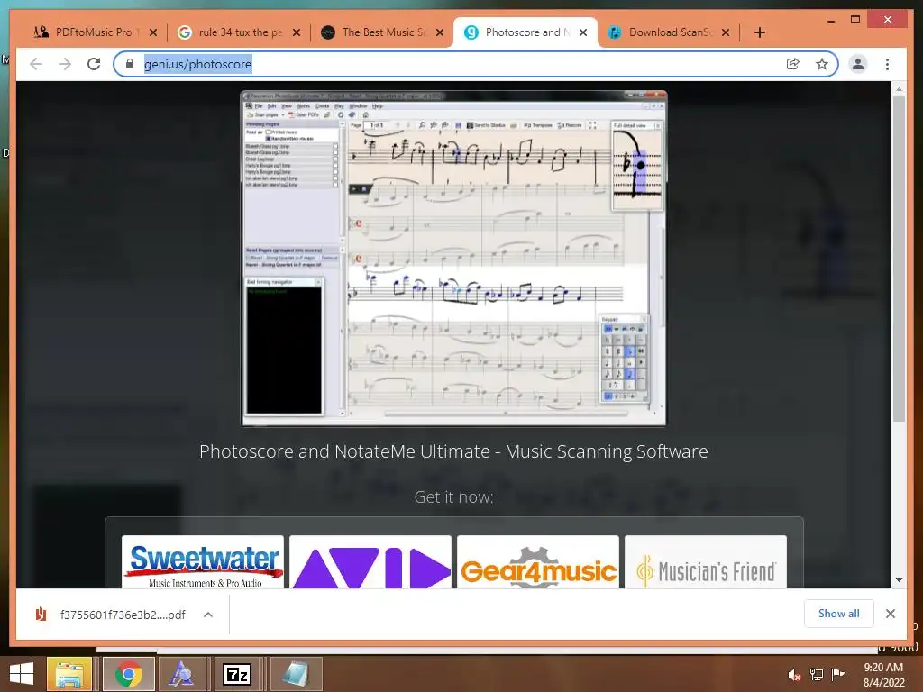Show all downloads
The height and width of the screenshot is (692, 923).
click(839, 614)
